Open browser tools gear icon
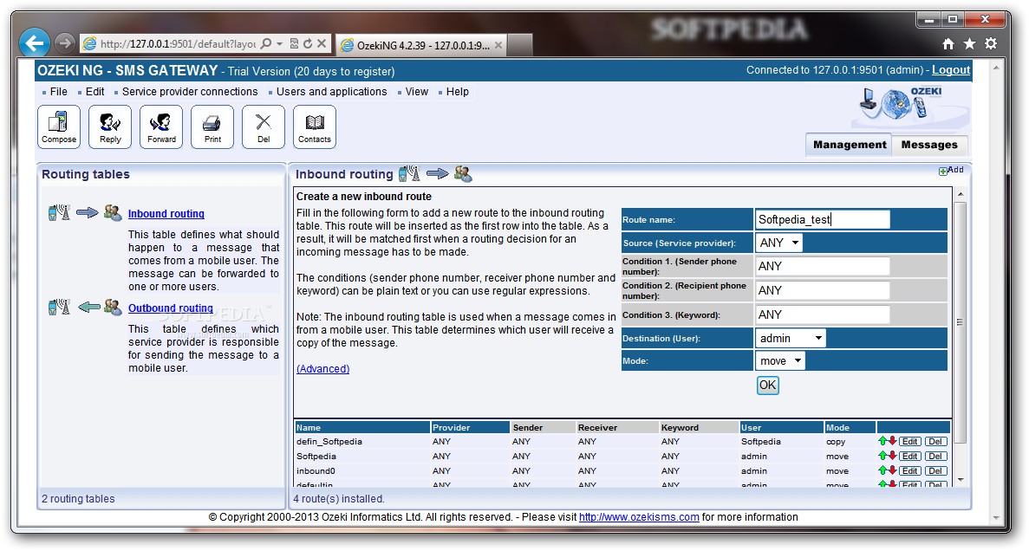Screen dimensions: 1029x551 tap(991, 44)
